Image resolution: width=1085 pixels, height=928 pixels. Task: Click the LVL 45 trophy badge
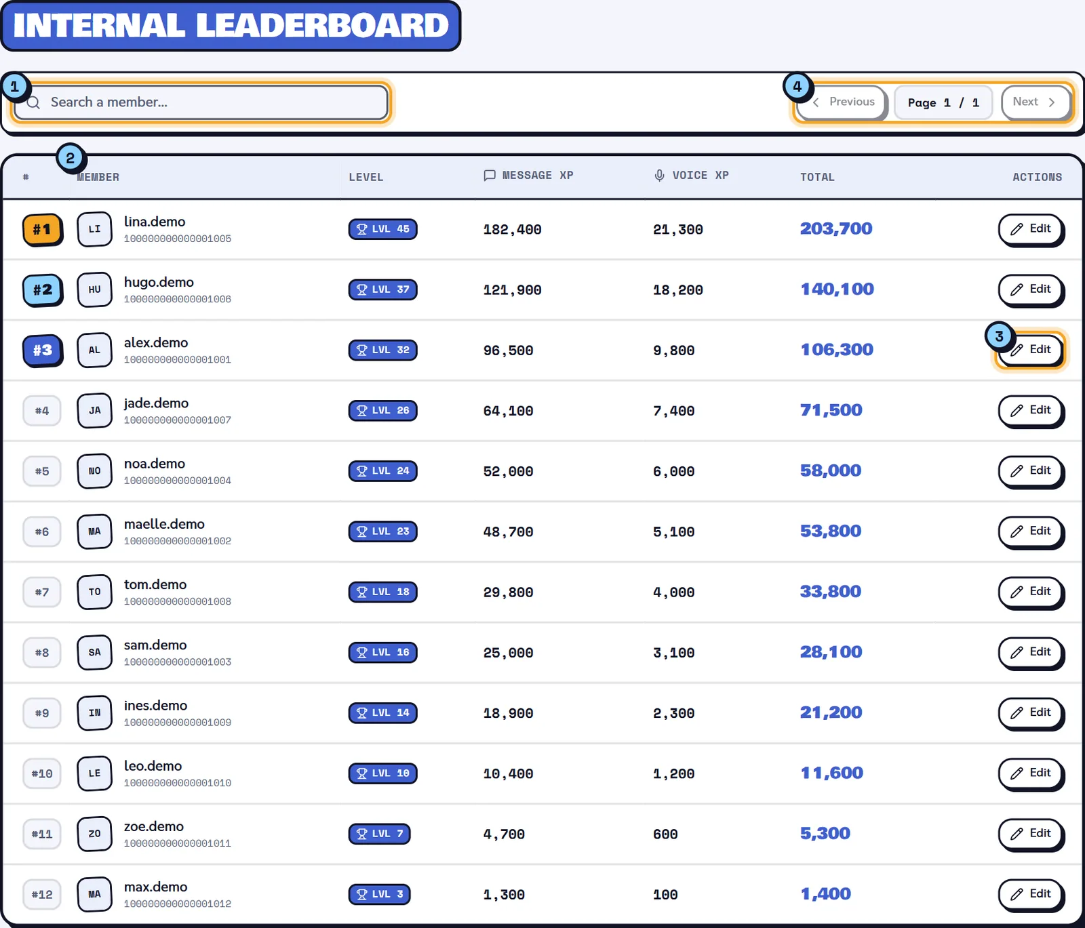tap(382, 229)
